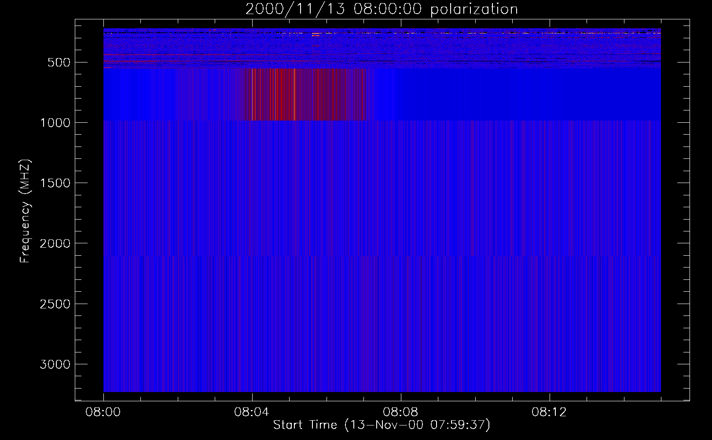Click the 08:04 time tick label
This screenshot has width=712, height=440.
tap(252, 412)
